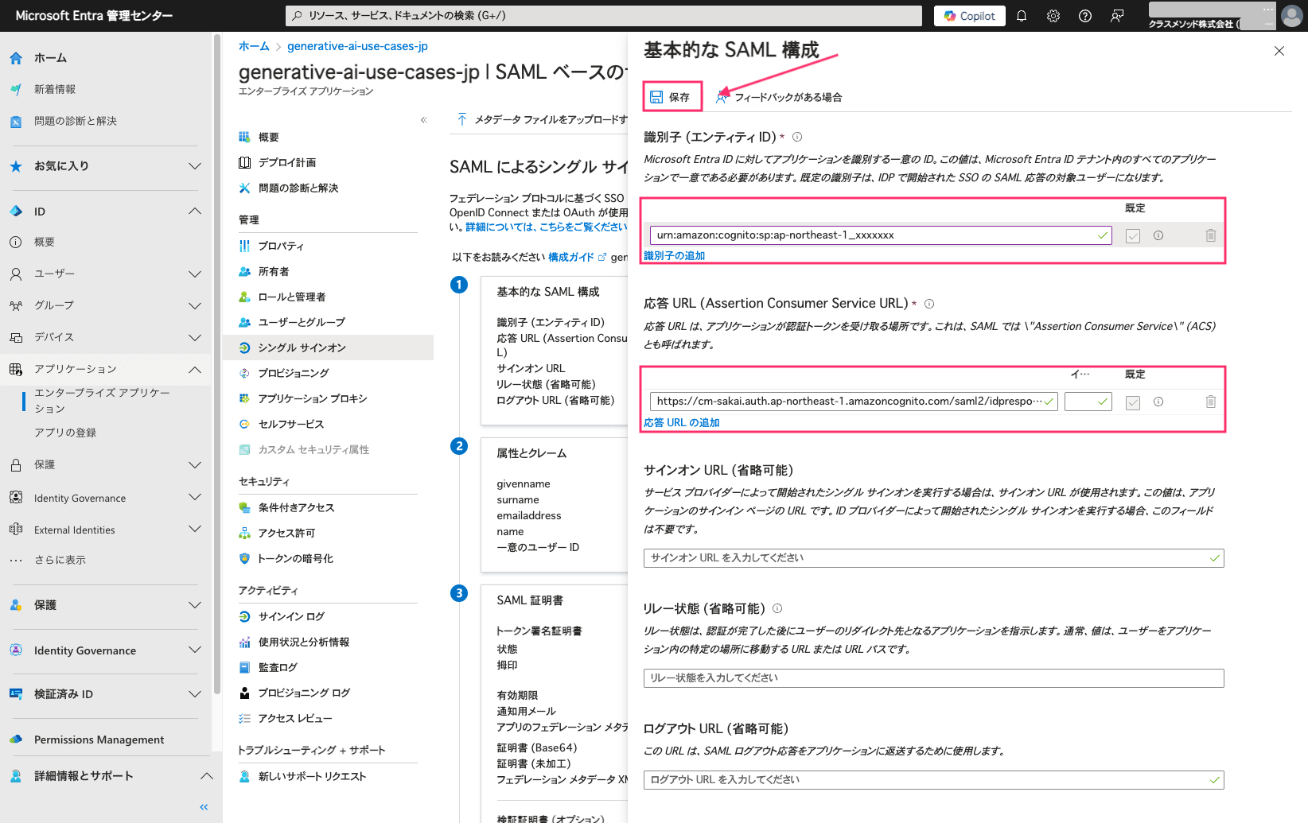Open 新しいサポート リクエスト
The image size is (1308, 823).
click(x=312, y=777)
